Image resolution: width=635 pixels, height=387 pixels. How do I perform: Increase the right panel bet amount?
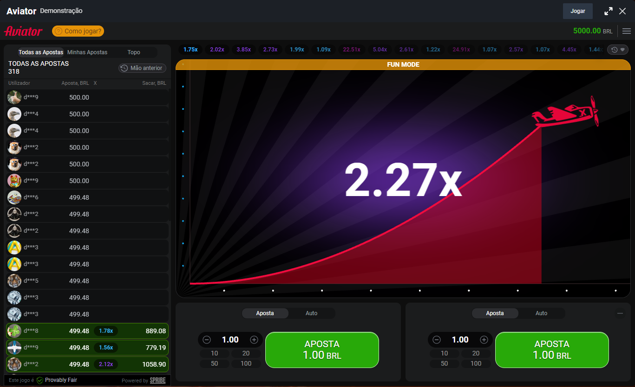484,340
